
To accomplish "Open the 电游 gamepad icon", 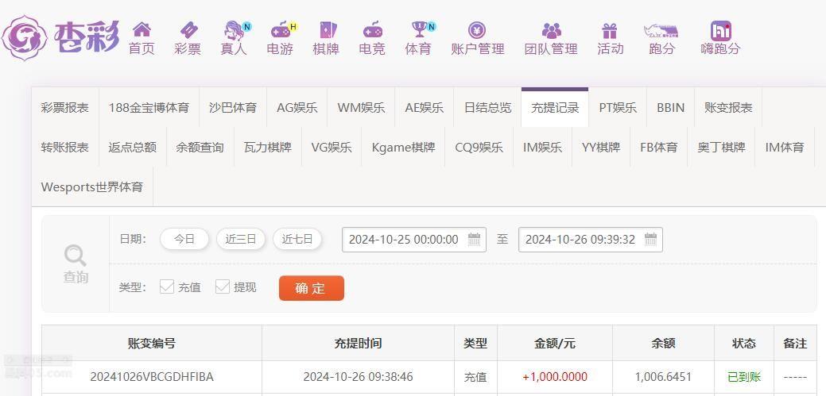I will (x=281, y=30).
